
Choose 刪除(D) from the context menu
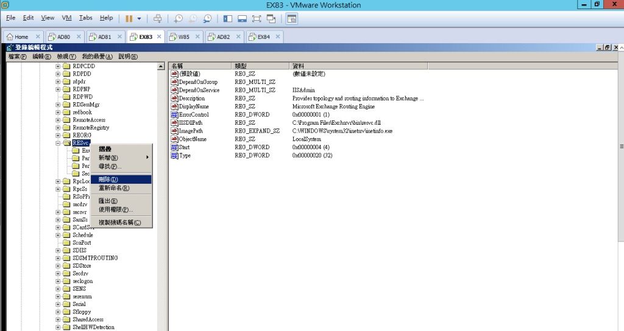coord(108,179)
